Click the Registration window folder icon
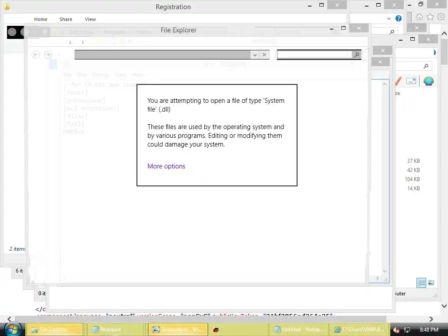Screen dimensions: 448x336 point(7,6)
